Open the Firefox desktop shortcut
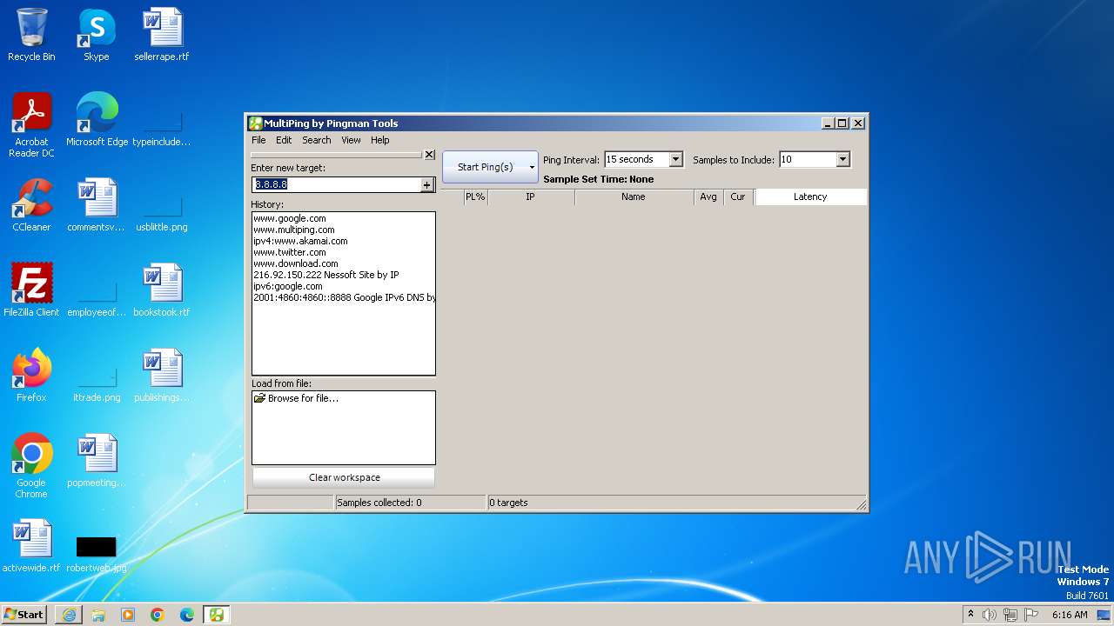This screenshot has height=626, width=1114. (31, 376)
